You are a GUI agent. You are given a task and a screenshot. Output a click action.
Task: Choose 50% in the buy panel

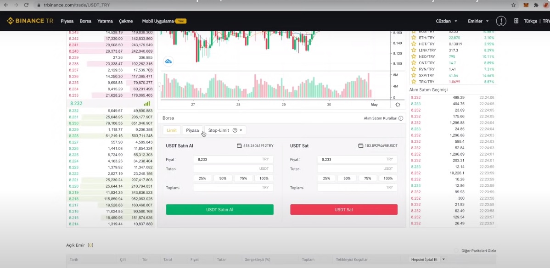(223, 178)
